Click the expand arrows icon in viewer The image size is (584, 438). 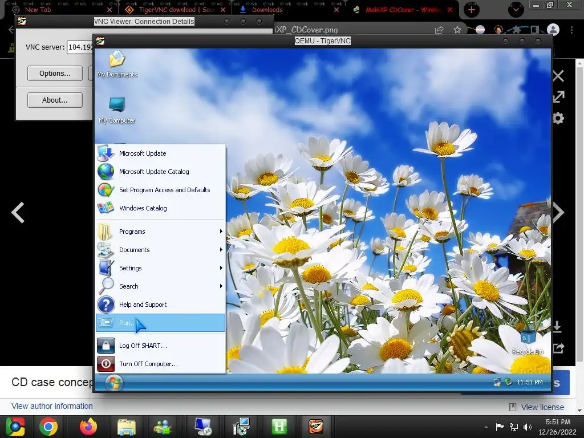pos(558,97)
